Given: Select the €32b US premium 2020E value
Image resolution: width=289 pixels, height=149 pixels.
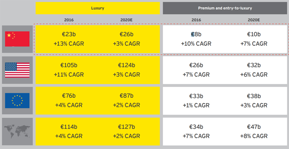Looking at the screenshot, I should [x=254, y=65].
